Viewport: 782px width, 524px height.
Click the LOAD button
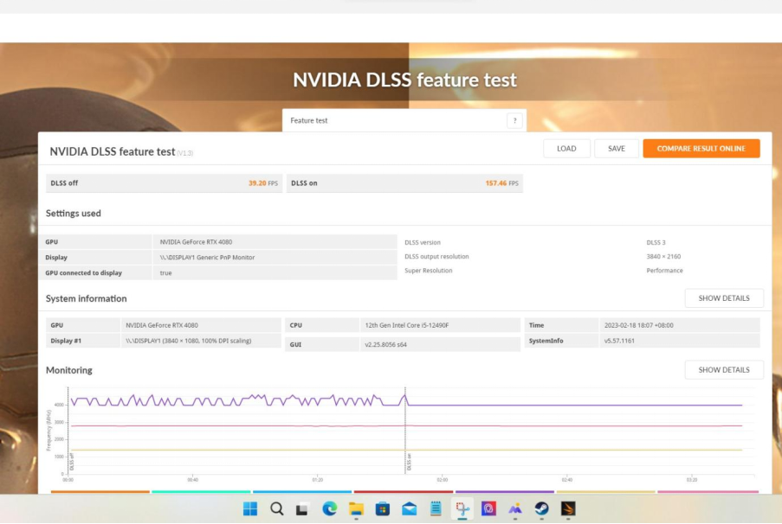pyautogui.click(x=566, y=149)
